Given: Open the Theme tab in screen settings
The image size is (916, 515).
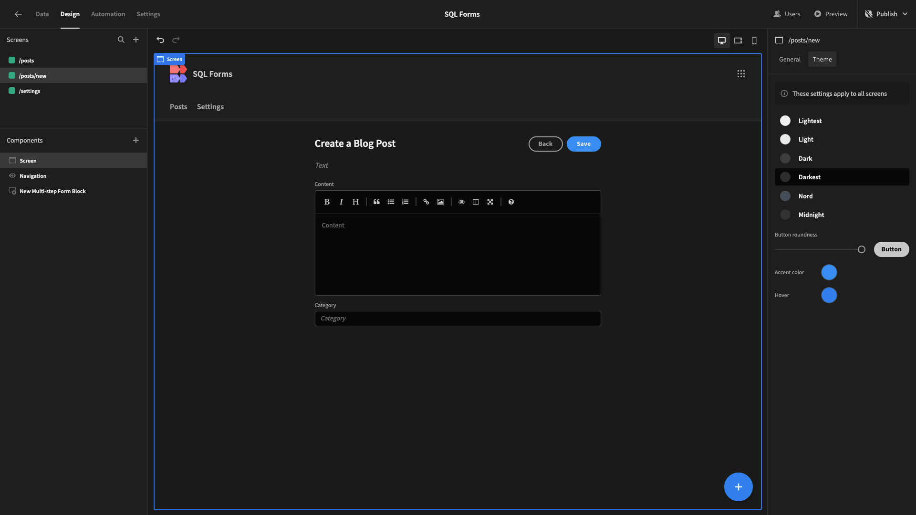Looking at the screenshot, I should (x=822, y=59).
